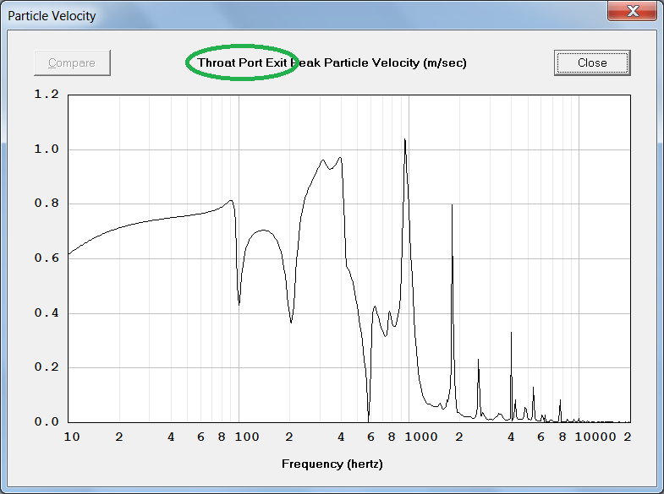
Task: Click the Particle Velocity title bar text
Action: pos(52,16)
